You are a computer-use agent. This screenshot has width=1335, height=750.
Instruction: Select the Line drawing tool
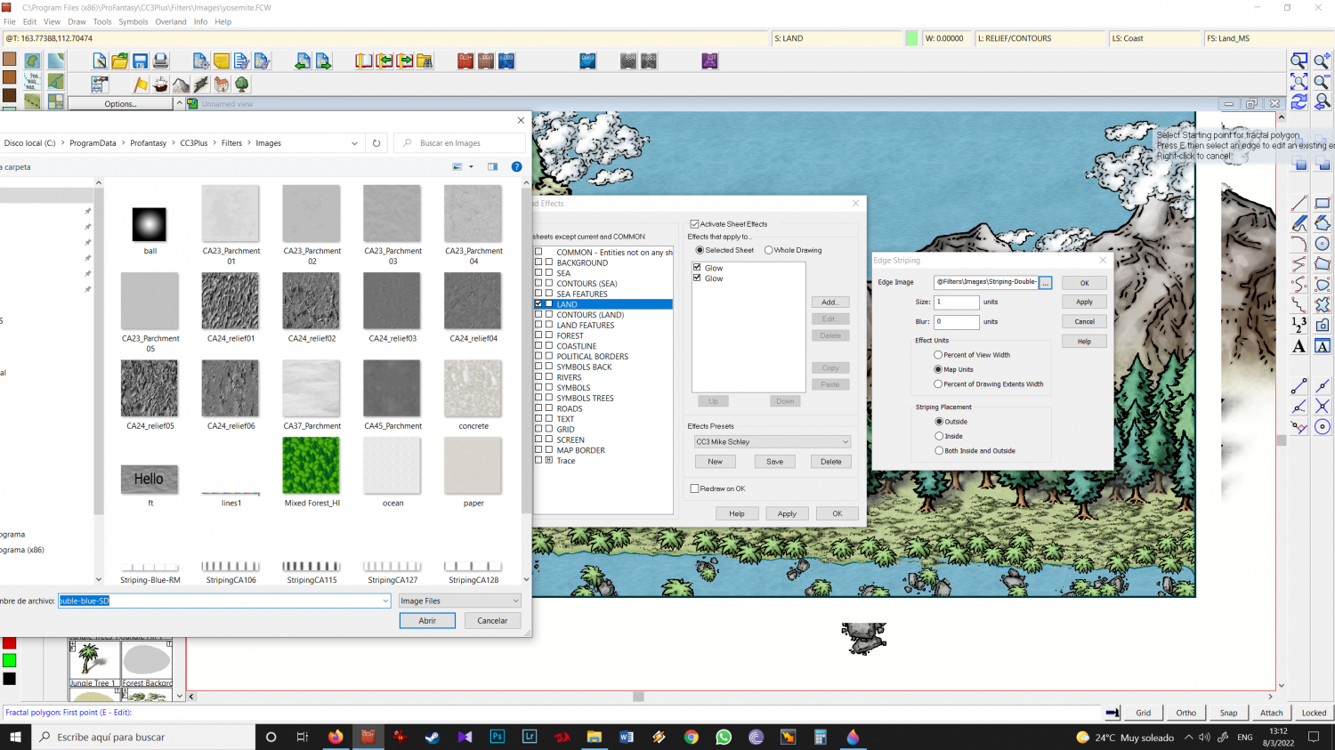[x=1299, y=204]
